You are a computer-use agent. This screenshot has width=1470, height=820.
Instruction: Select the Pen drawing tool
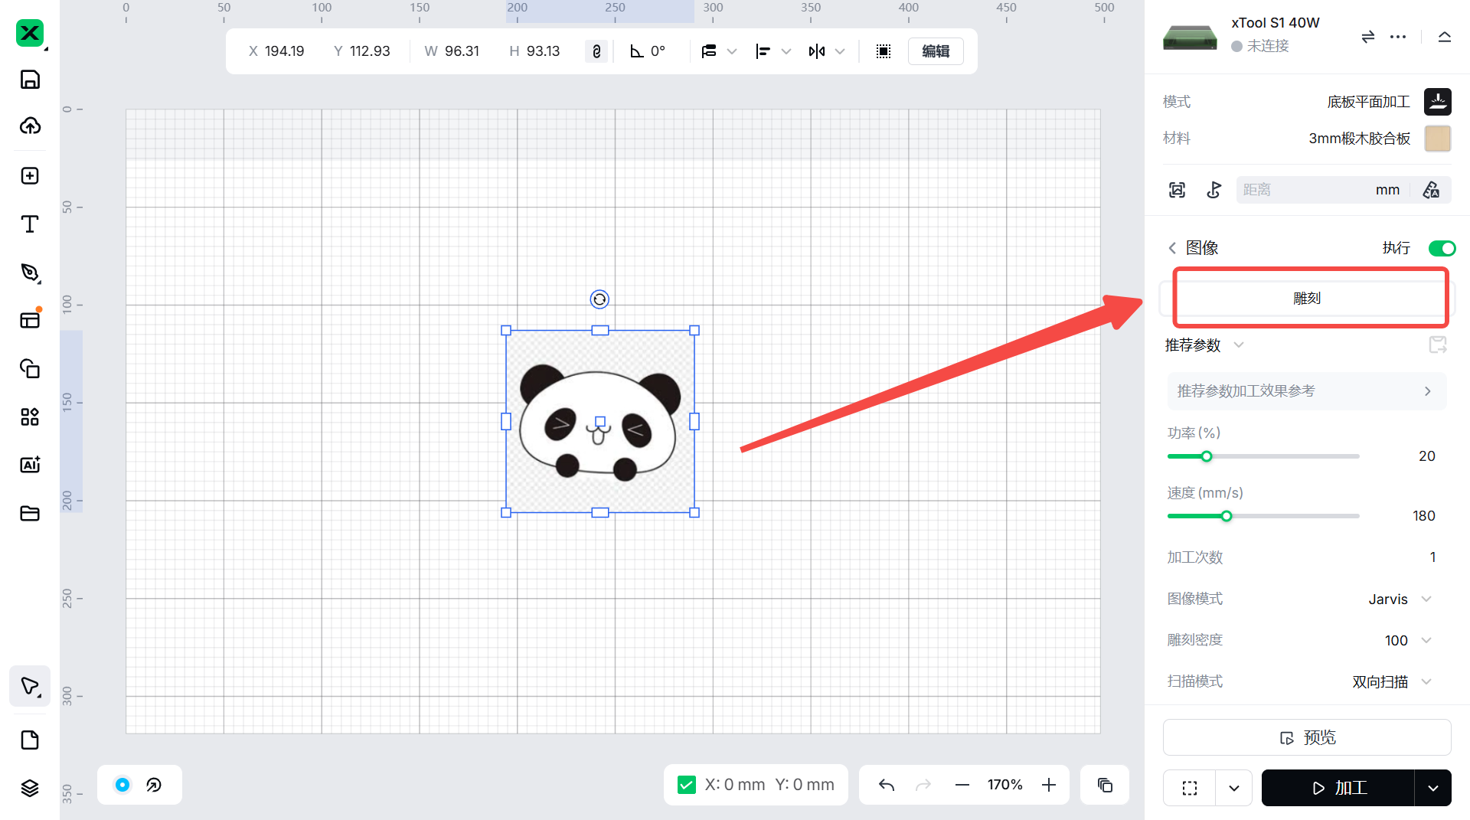click(30, 273)
